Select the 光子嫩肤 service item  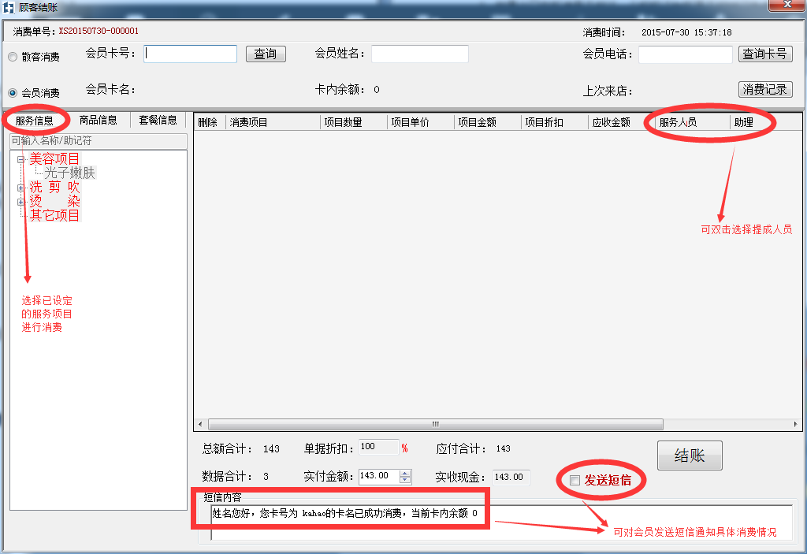pos(68,173)
